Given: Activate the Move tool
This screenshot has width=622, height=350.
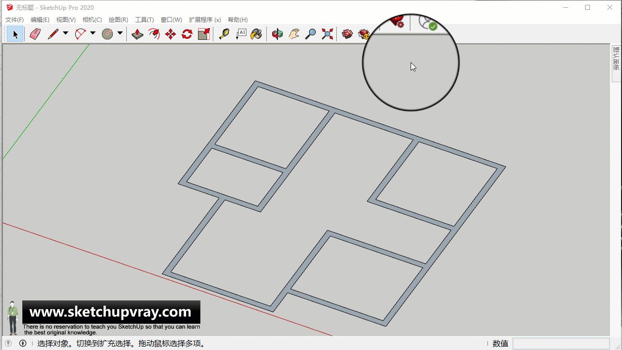Looking at the screenshot, I should [171, 34].
